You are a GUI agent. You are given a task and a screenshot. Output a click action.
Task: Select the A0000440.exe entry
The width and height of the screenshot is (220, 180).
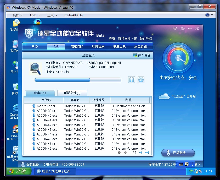(88, 115)
